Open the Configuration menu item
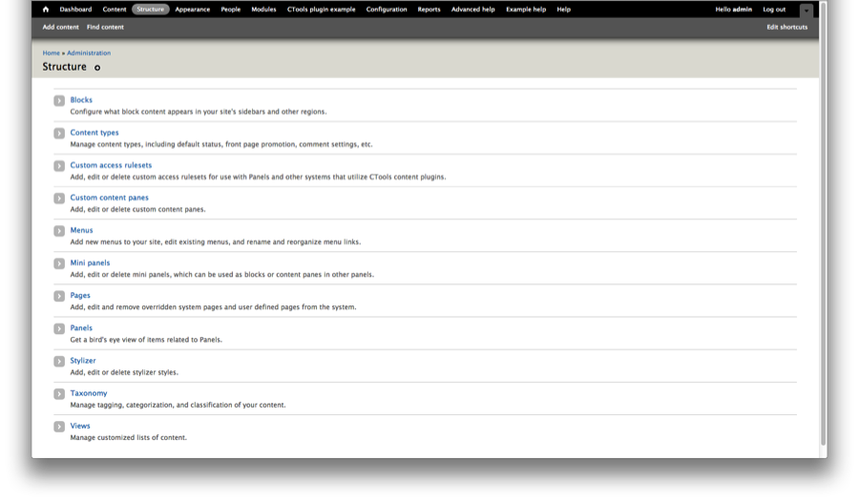 387,10
